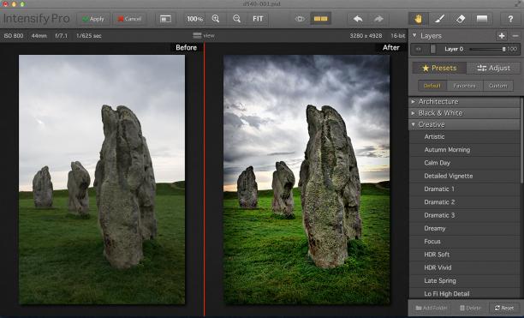Switch to the Presets tab
Image resolution: width=524 pixels, height=318 pixels.
click(439, 68)
